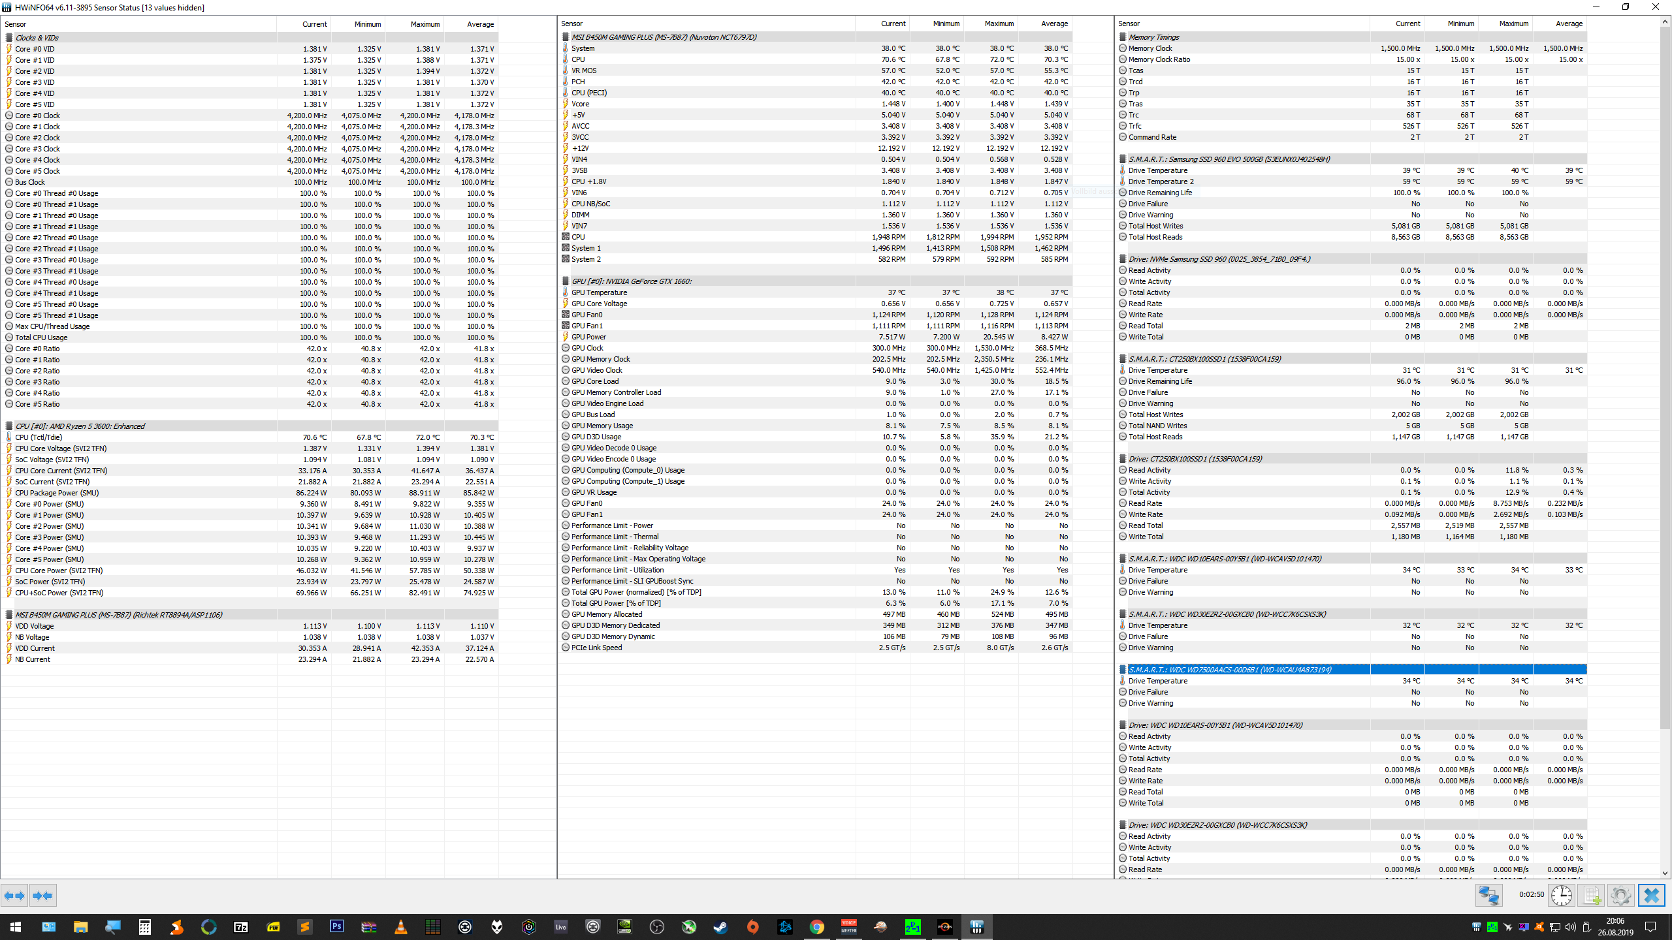Select the GPU Temperature sensor row
Image resolution: width=1672 pixels, height=940 pixels.
[599, 292]
